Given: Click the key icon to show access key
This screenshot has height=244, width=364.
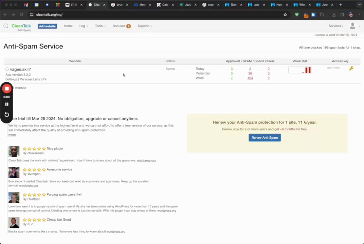Looking at the screenshot, I should click(351, 68).
